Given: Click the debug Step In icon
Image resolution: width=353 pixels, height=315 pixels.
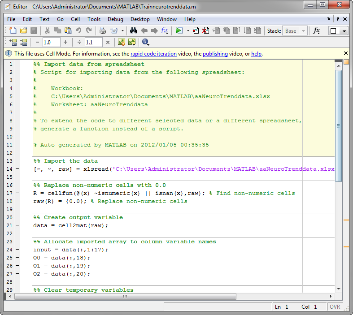Looking at the screenshot, I should point(227,30).
